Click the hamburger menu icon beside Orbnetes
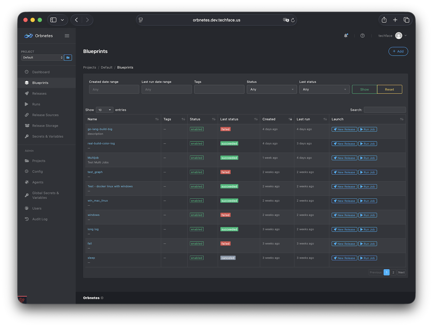Image resolution: width=433 pixels, height=327 pixels. pos(67,36)
